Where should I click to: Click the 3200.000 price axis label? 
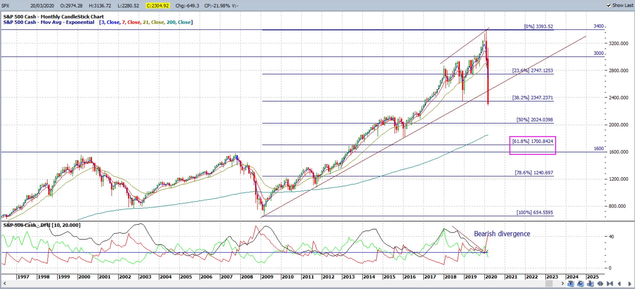[x=618, y=43]
